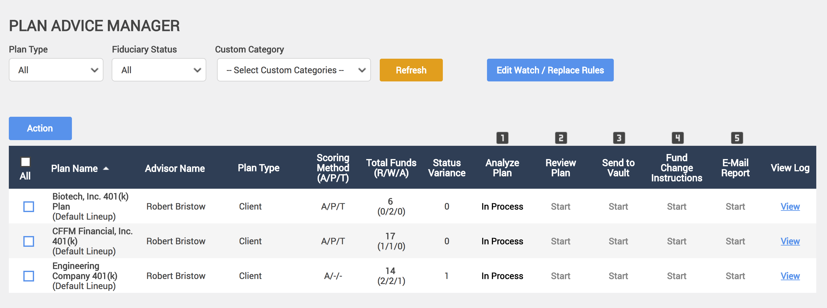Click the step 1 numbered badge above Analyze Plan
Image resolution: width=827 pixels, height=308 pixels.
click(502, 138)
